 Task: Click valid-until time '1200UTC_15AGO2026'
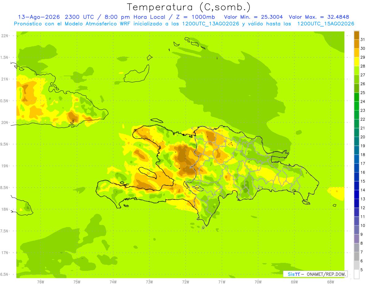pos(326,24)
